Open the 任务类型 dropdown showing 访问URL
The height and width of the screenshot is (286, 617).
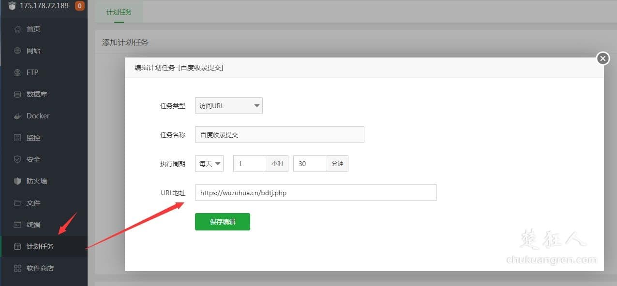pos(228,105)
